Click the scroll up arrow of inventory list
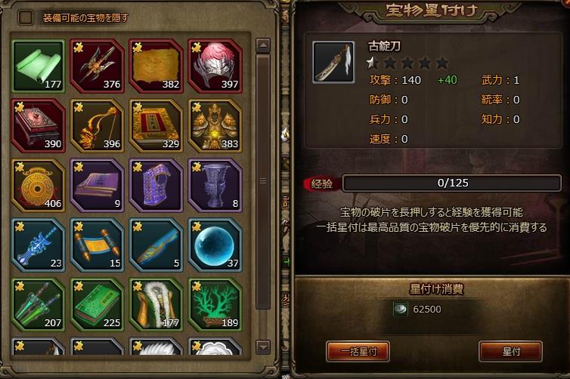The height and width of the screenshot is (379, 570). pyautogui.click(x=263, y=45)
